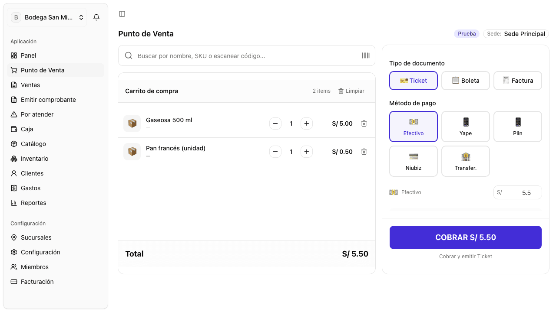Decrease Pan francés quantity
Screen dimensions: 556x312
(275, 152)
